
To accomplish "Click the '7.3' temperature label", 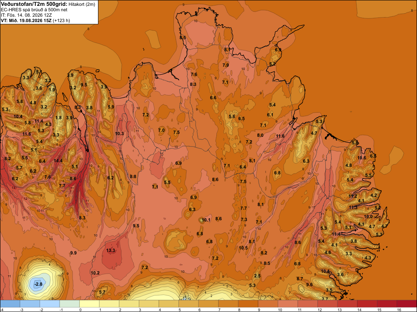I will [x=244, y=219].
